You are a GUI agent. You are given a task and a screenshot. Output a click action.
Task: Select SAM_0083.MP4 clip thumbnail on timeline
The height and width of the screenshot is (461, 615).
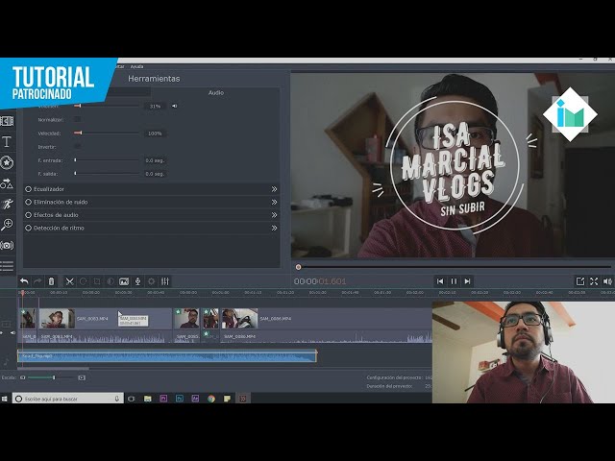(57, 318)
